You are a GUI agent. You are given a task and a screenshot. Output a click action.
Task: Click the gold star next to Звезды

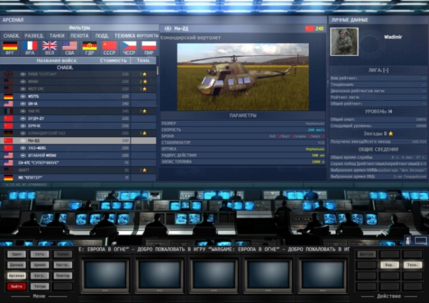click(391, 133)
